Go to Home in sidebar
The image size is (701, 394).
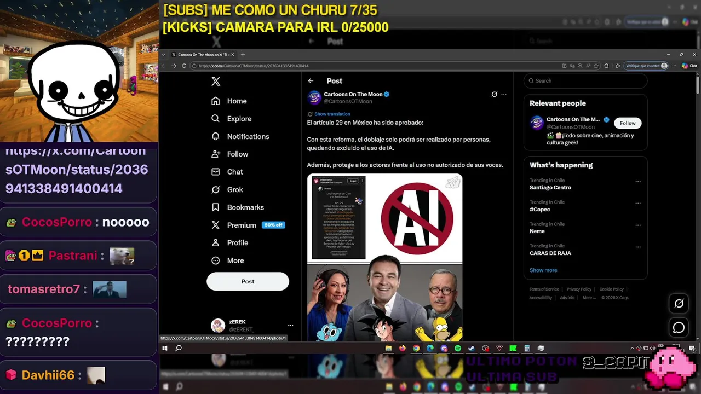pos(237,101)
